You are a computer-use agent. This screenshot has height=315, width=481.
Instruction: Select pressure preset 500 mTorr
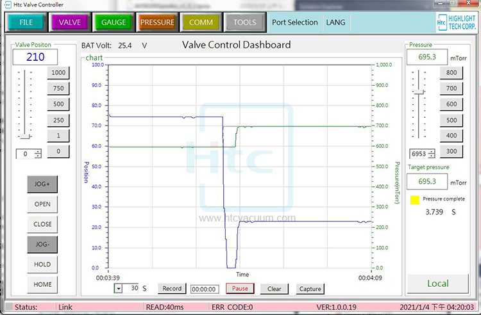point(451,120)
